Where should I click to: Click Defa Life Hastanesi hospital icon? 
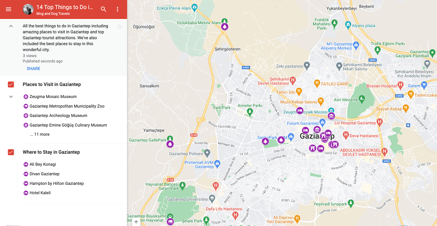[x=235, y=215]
